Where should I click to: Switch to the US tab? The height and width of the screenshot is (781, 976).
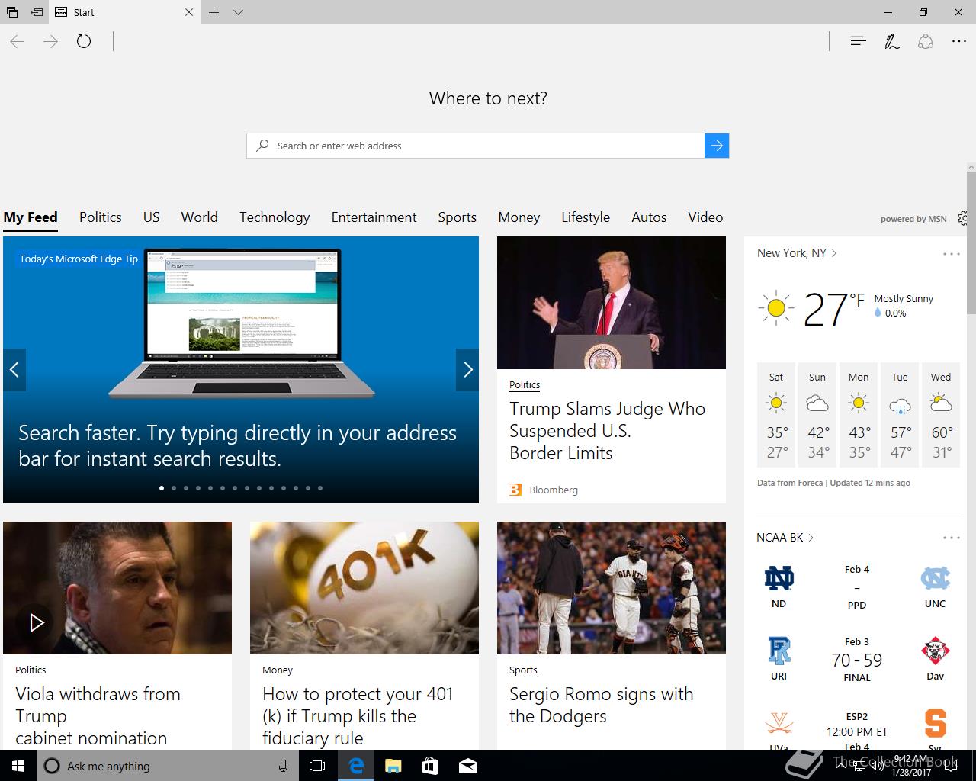pyautogui.click(x=152, y=217)
